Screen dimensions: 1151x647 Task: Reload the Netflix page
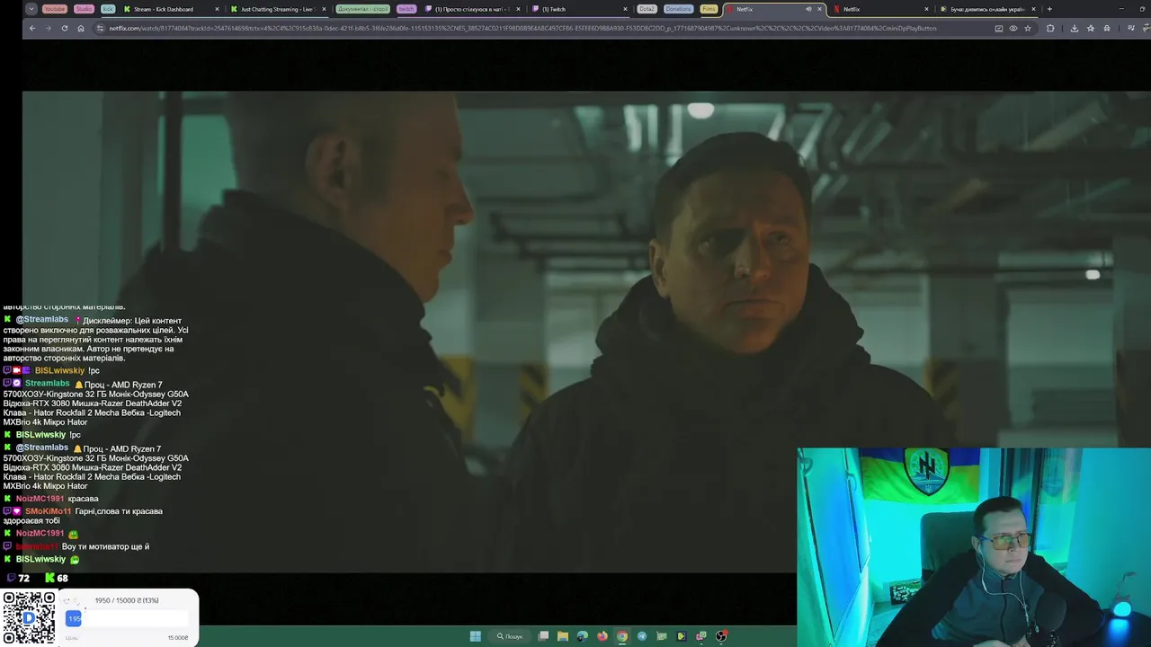pos(64,28)
